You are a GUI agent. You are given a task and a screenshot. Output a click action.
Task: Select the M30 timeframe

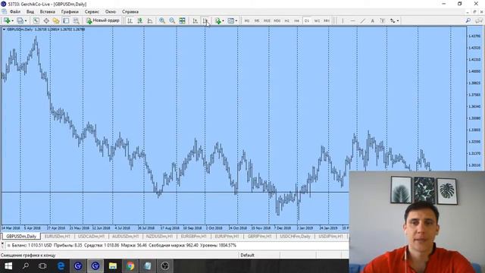(x=277, y=20)
